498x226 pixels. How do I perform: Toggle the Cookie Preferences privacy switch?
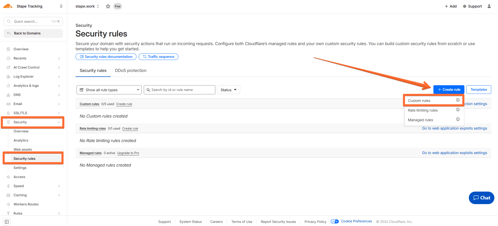tap(334, 222)
